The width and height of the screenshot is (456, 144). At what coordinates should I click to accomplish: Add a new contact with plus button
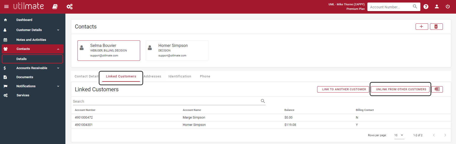click(422, 26)
